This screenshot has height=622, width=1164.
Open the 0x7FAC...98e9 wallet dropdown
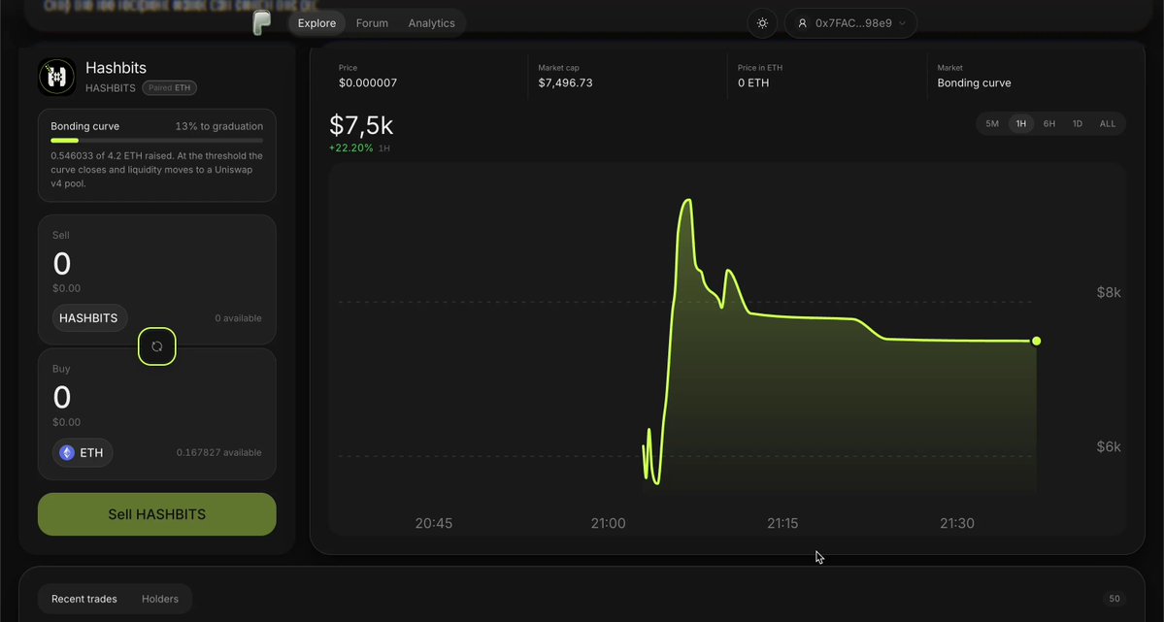[850, 23]
